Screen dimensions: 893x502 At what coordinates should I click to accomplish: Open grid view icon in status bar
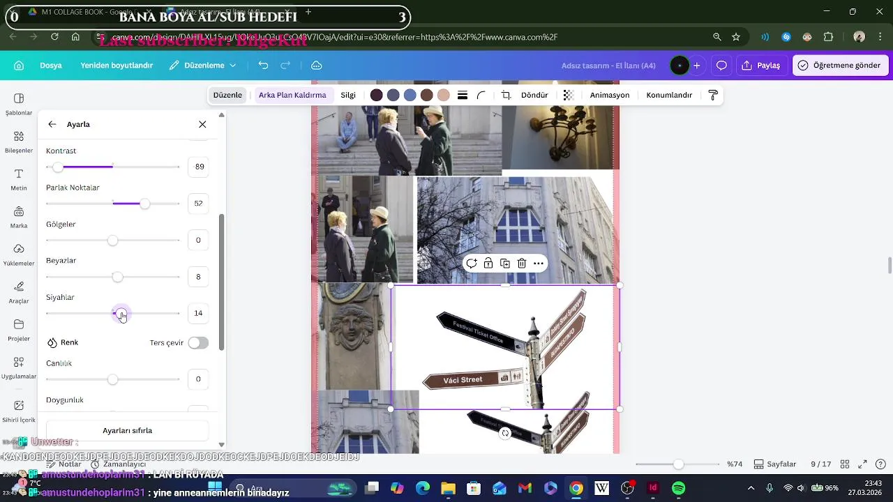point(845,464)
